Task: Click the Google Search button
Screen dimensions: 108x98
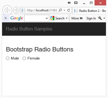Action: click(x=57, y=18)
